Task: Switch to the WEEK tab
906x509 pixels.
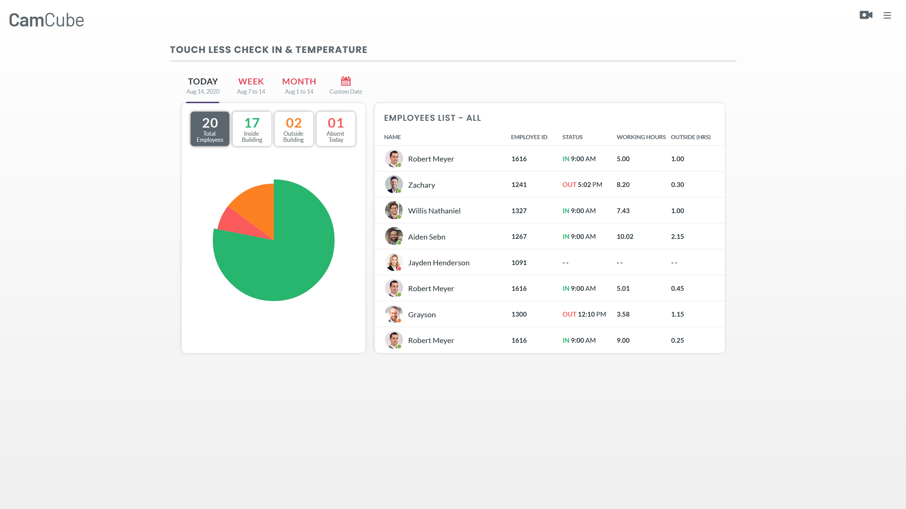Action: 251,86
